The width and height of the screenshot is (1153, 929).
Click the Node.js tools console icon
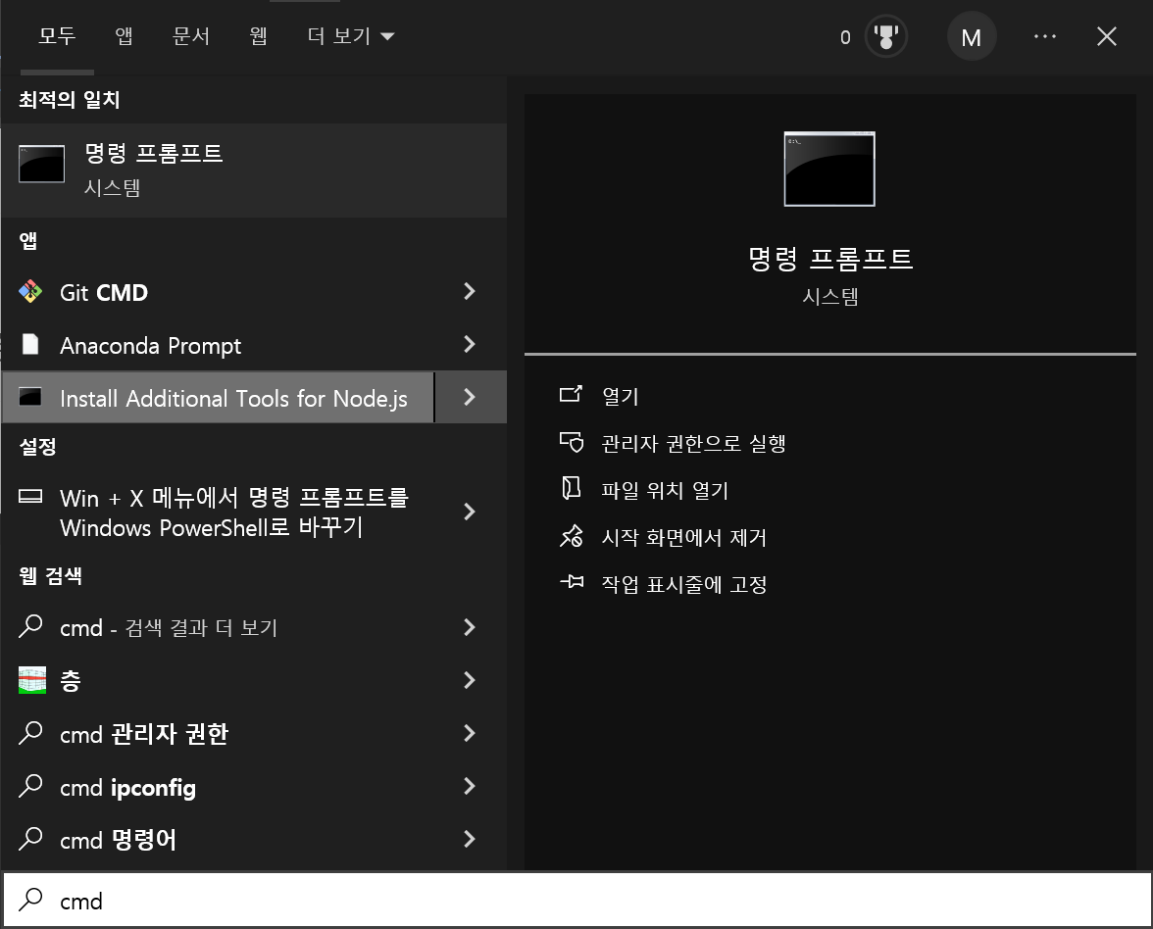pyautogui.click(x=30, y=397)
